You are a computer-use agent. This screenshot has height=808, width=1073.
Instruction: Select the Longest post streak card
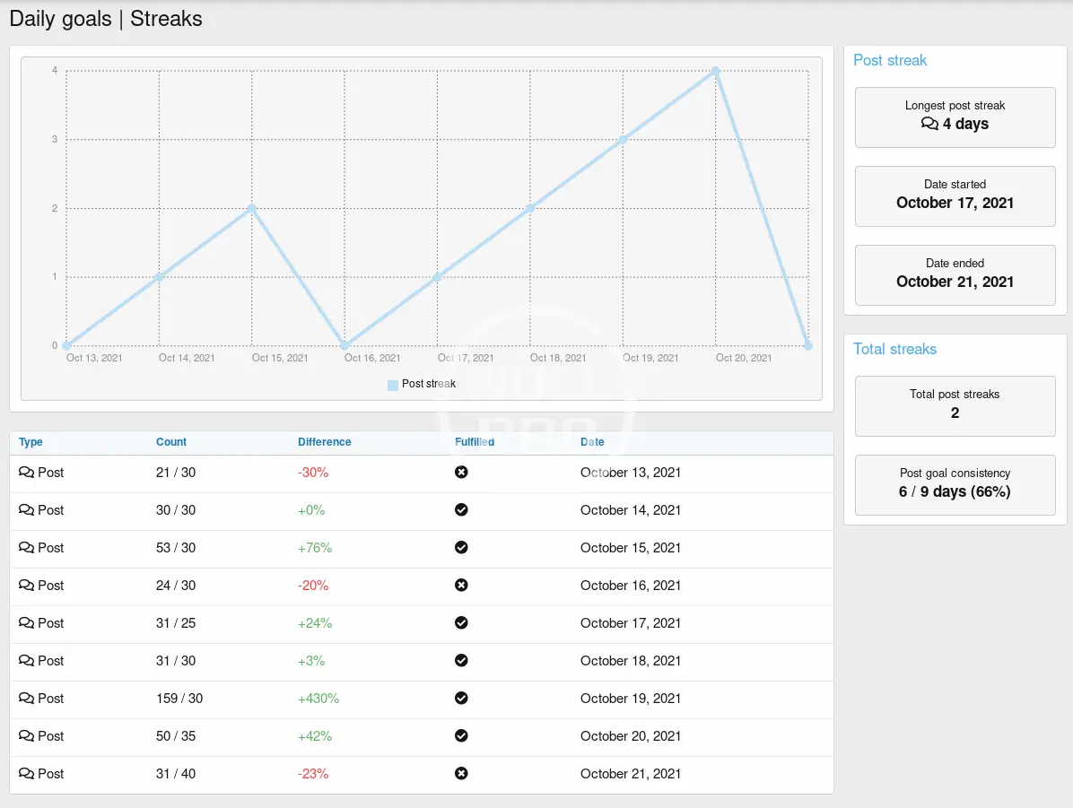[955, 117]
